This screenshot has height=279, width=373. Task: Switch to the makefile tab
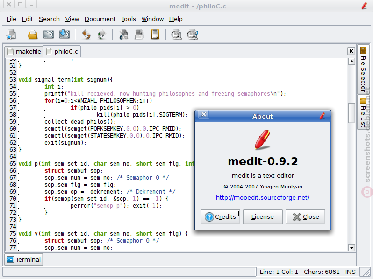pos(24,51)
